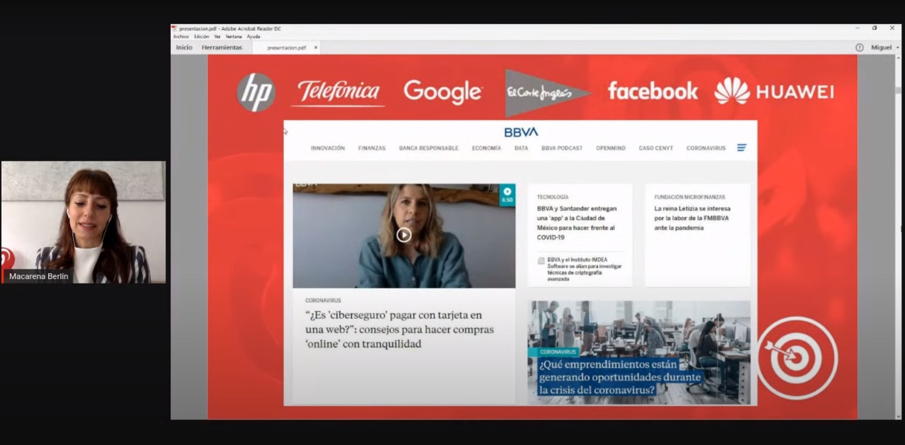Open the Ventana menu
Image resolution: width=905 pixels, height=445 pixels.
click(x=233, y=36)
